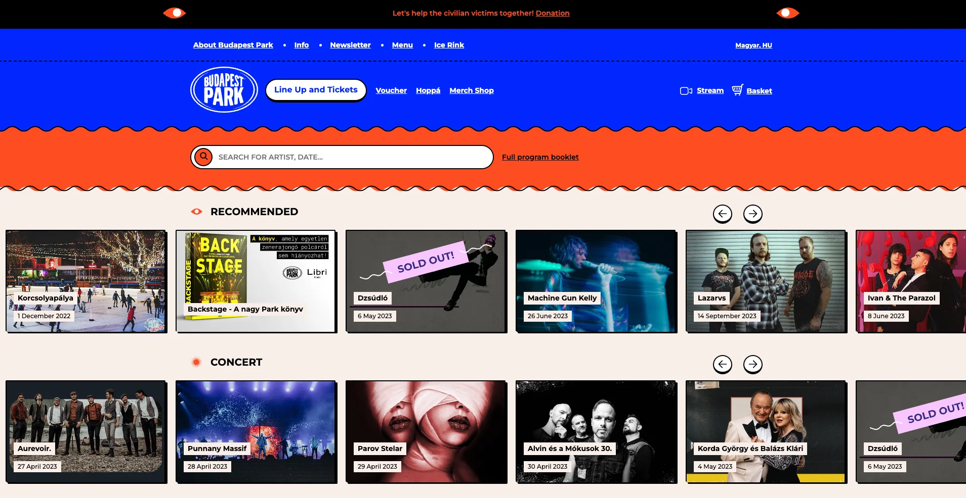966x498 pixels.
Task: Open the Stream link
Action: coord(710,90)
